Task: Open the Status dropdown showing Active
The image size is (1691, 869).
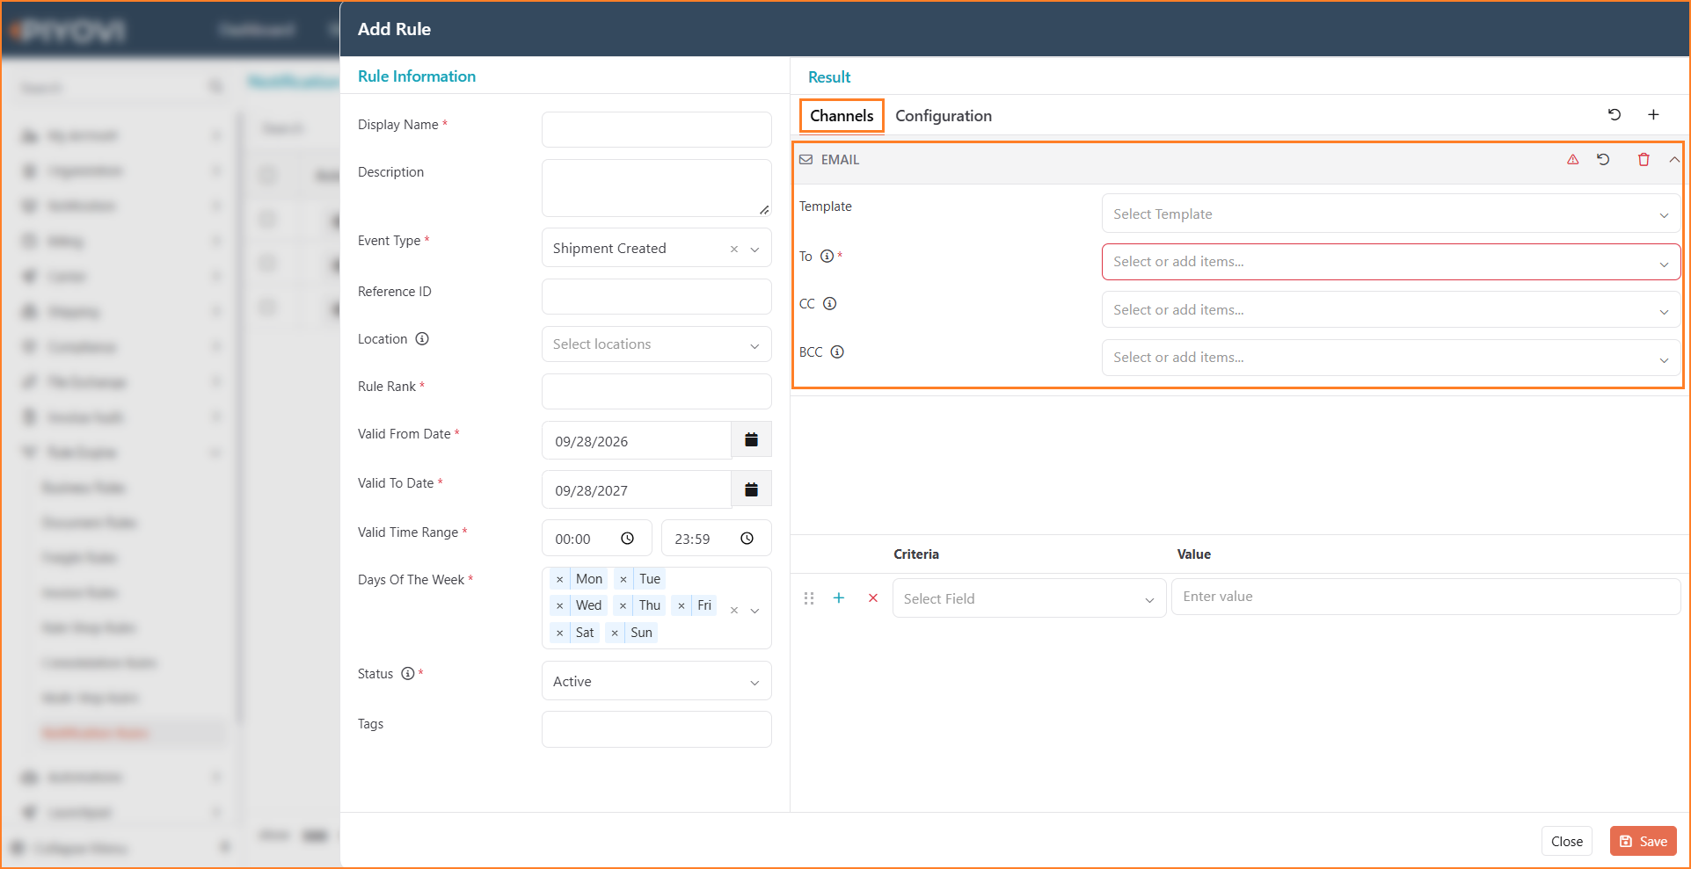Action: pos(657,681)
